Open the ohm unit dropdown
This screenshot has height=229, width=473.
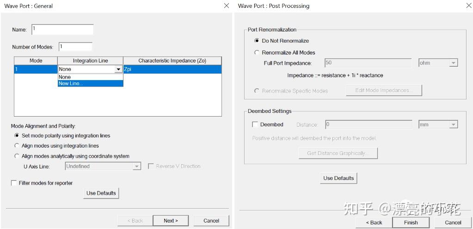click(453, 63)
